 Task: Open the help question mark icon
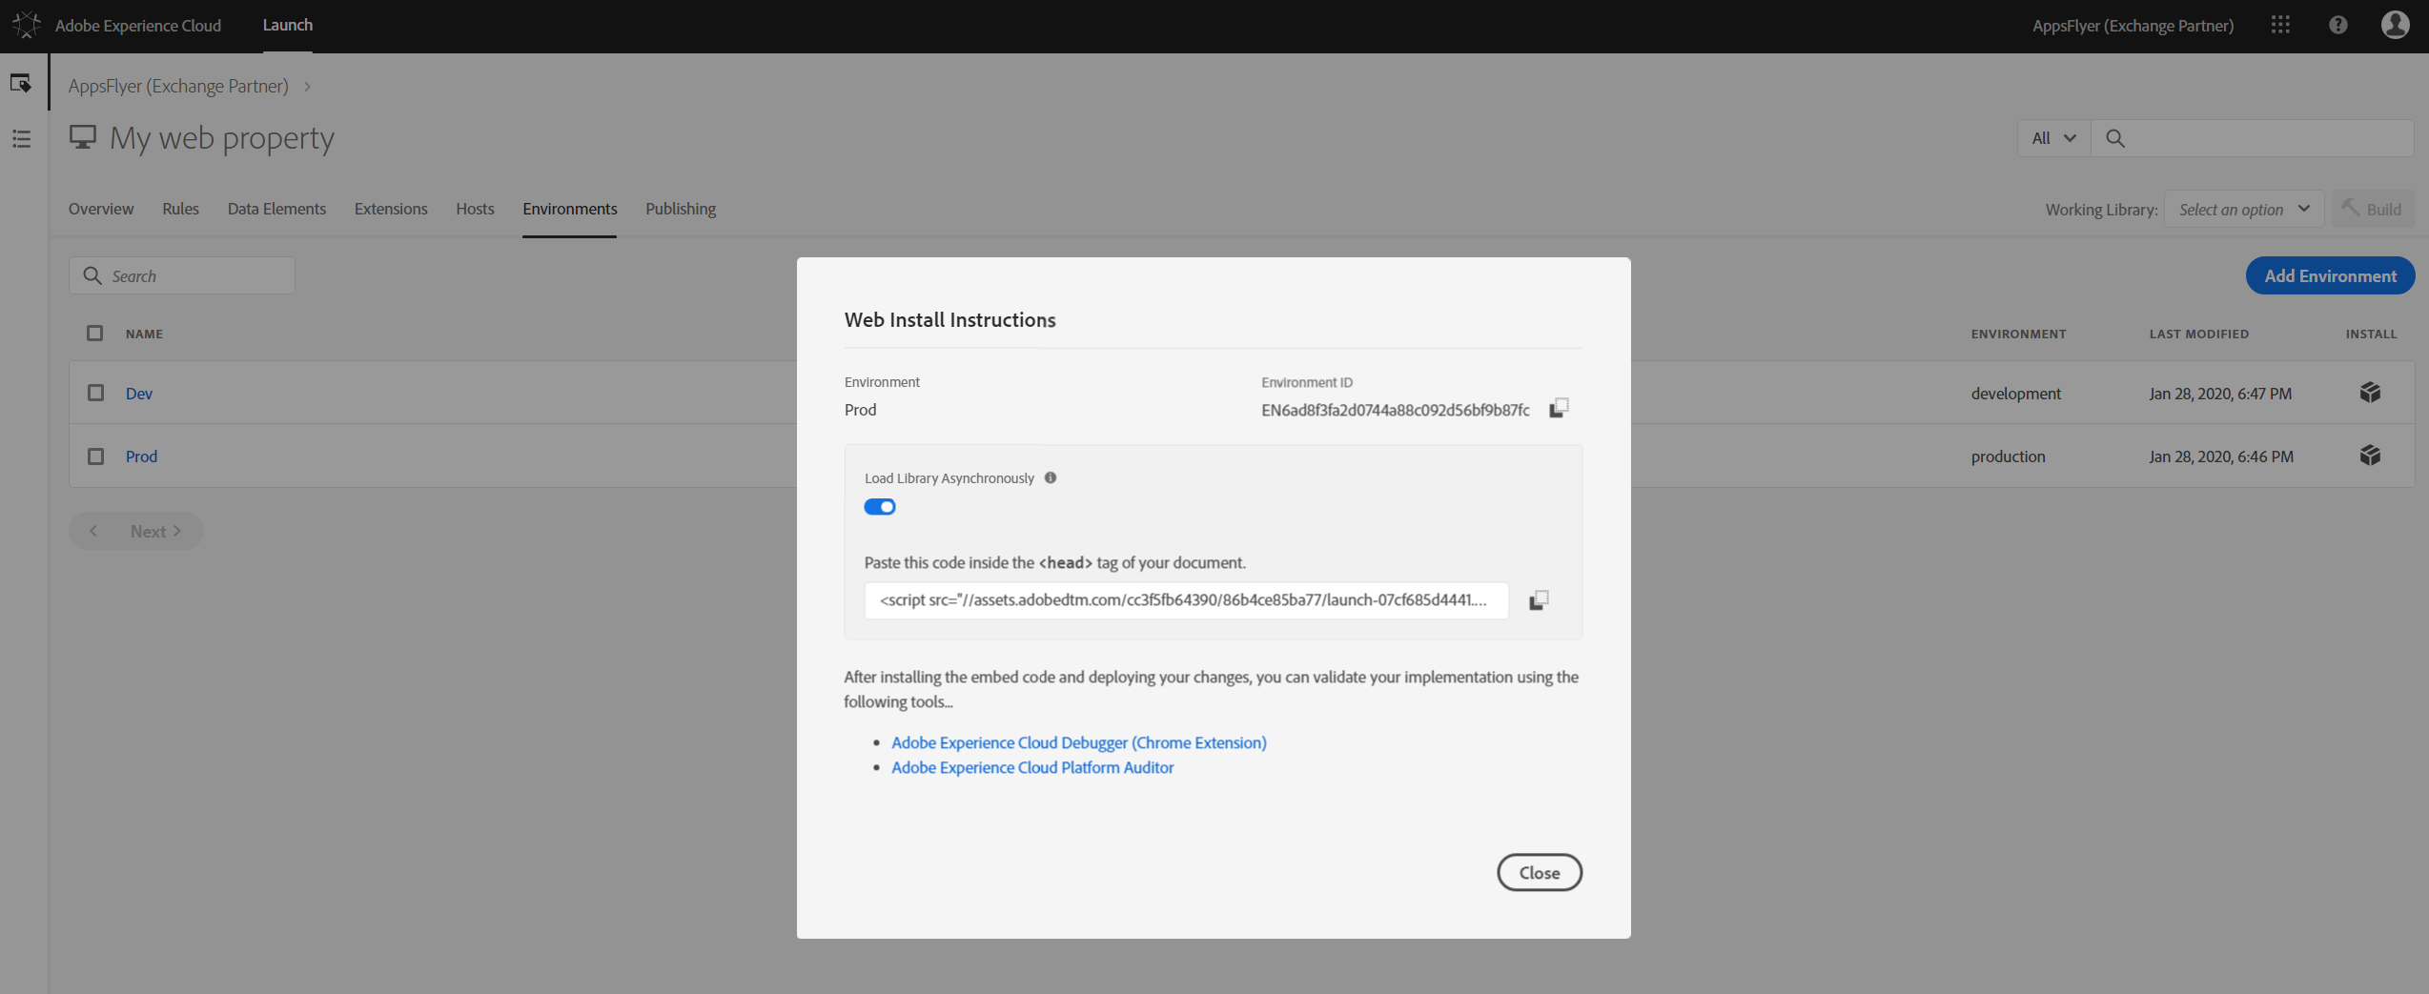(x=2337, y=26)
